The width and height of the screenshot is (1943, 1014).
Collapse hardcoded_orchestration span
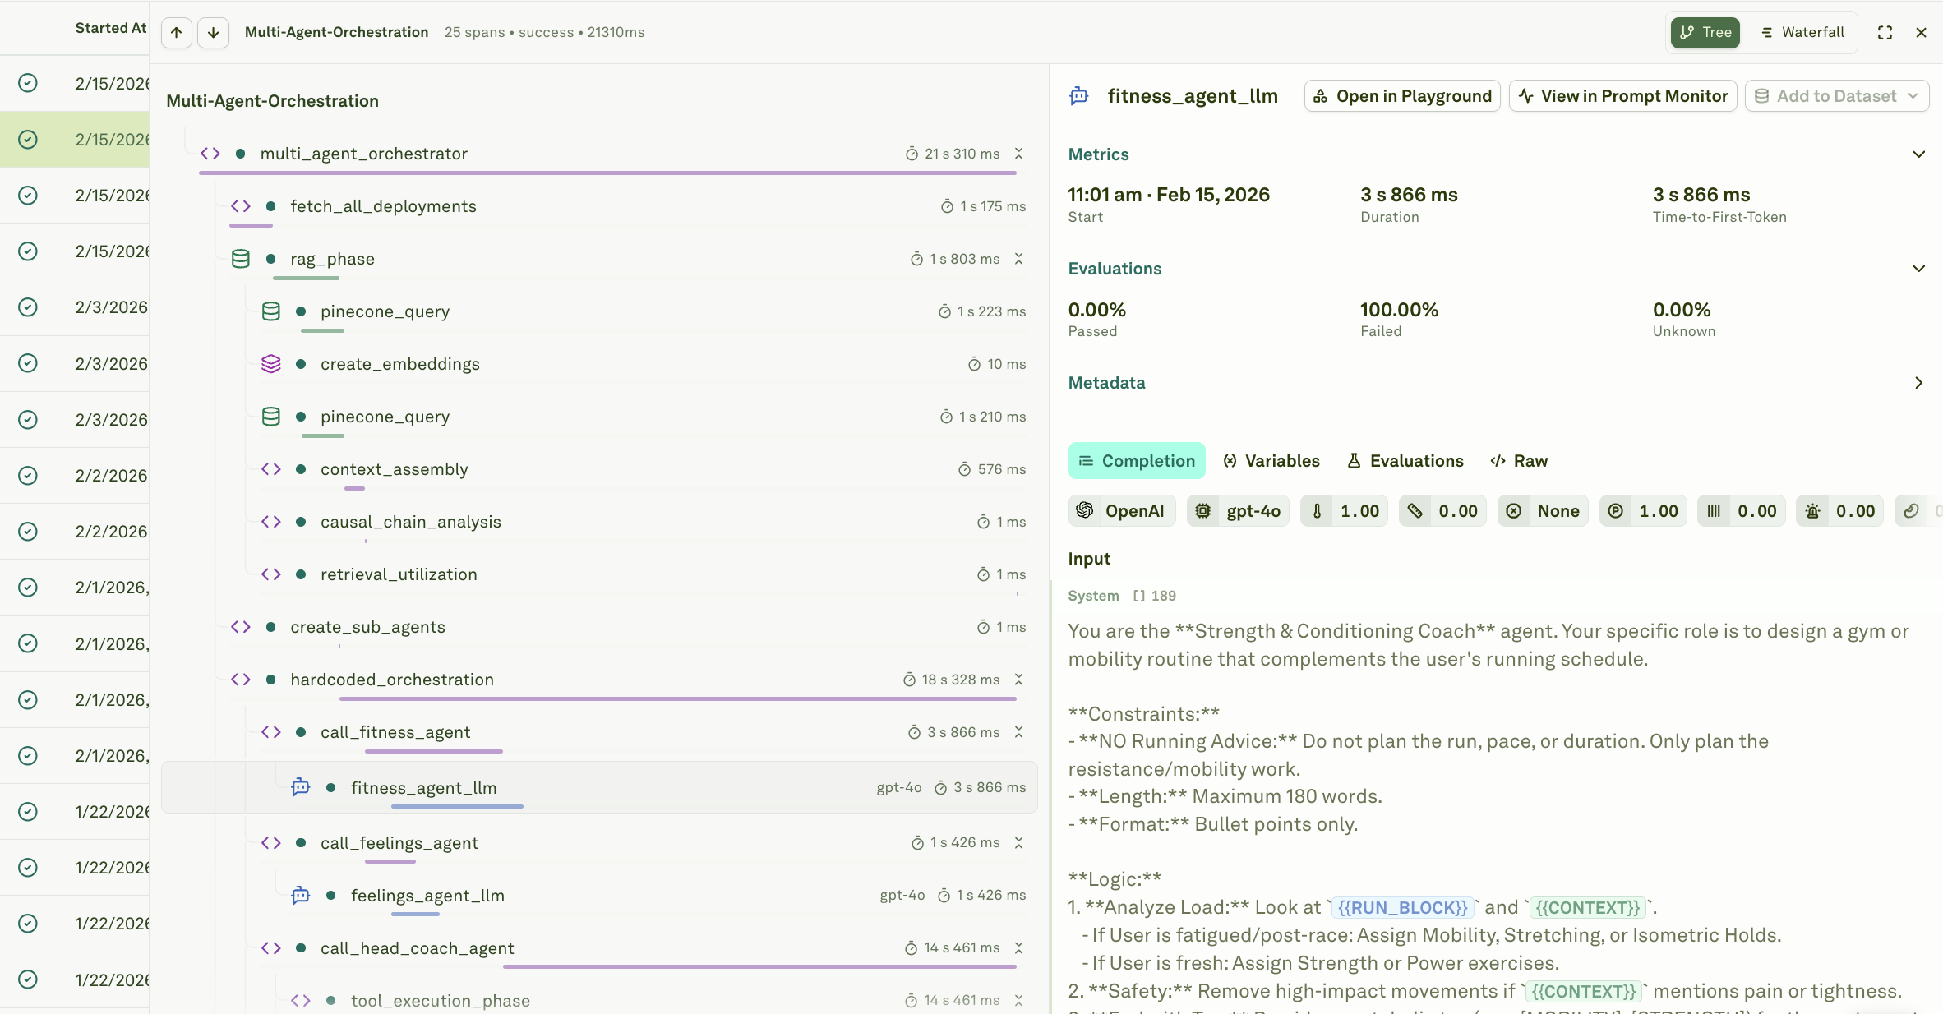[1019, 680]
